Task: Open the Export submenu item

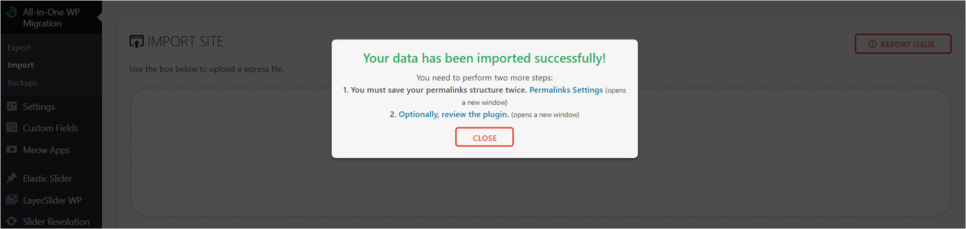Action: point(19,47)
